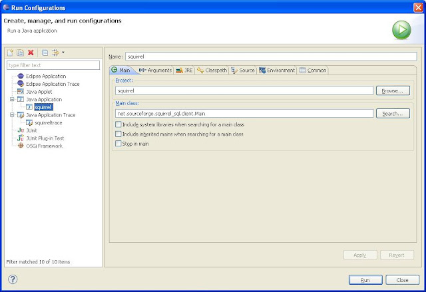Screen dimensions: 426x292
Task: Click the squirreltrace configuration icon
Action: click(x=29, y=122)
